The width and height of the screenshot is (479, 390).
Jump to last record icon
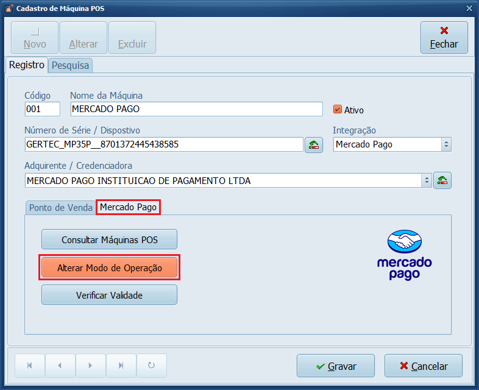[x=121, y=366]
